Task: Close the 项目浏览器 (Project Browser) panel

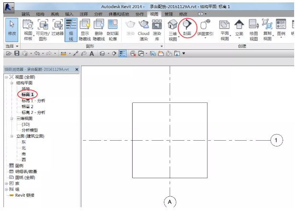Action: tap(76, 69)
